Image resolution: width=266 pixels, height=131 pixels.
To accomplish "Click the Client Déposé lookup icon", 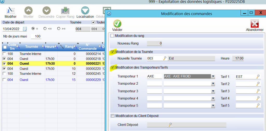I will coord(170,125).
